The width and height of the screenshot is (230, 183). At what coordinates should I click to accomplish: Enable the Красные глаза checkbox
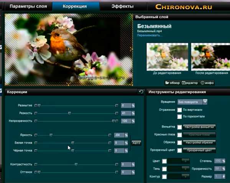[179, 135]
